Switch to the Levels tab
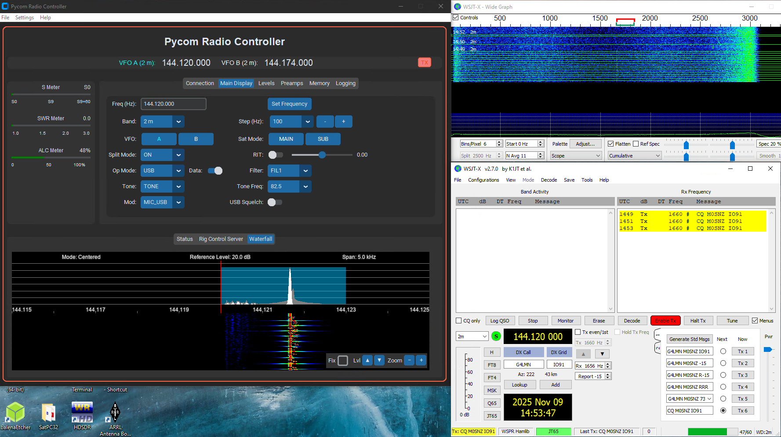Screen dimensions: 781x437 [266, 83]
